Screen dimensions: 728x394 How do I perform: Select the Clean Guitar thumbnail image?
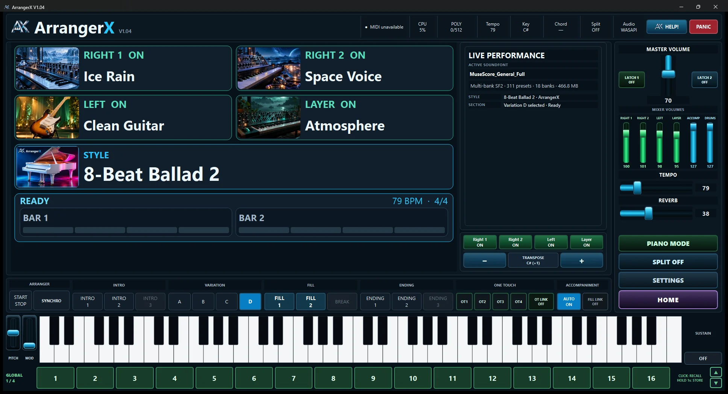(x=47, y=117)
